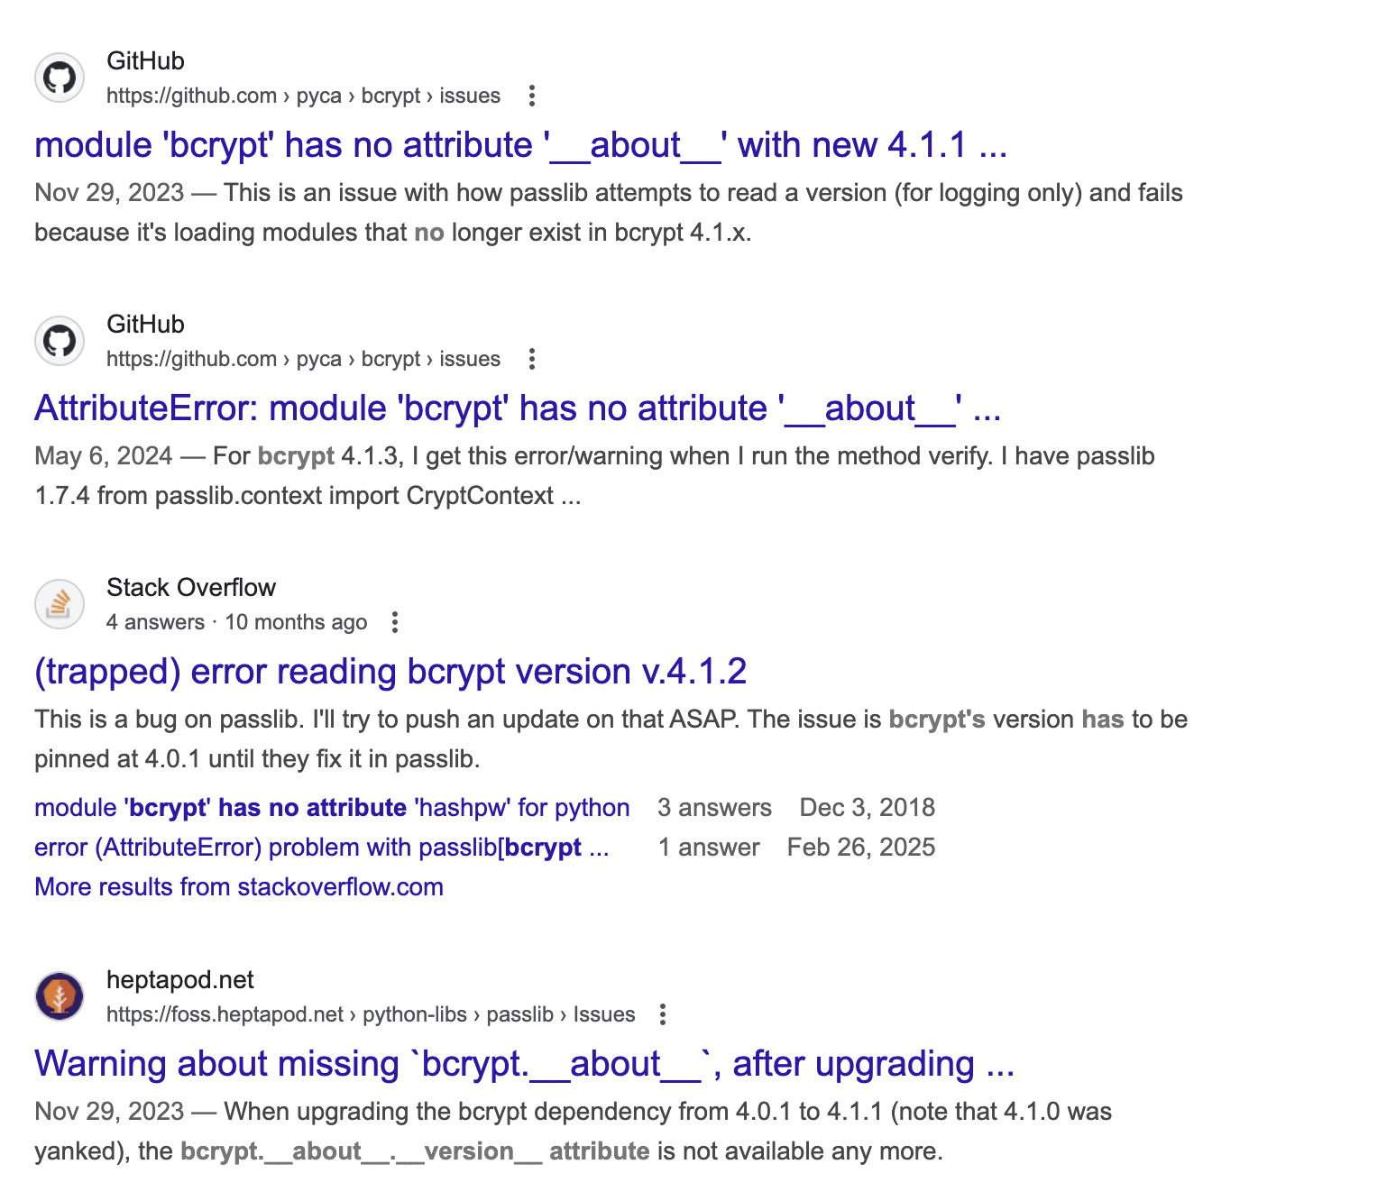Click the GitHub favicon of the second result

[x=60, y=341]
